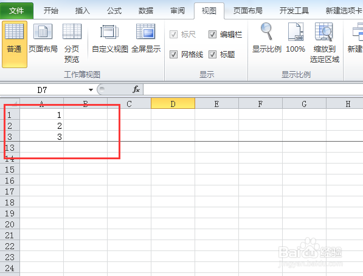Open the ribbon Page Layout (页面布局) tab
Image resolution: width=363 pixels, height=276 pixels.
[x=247, y=10]
